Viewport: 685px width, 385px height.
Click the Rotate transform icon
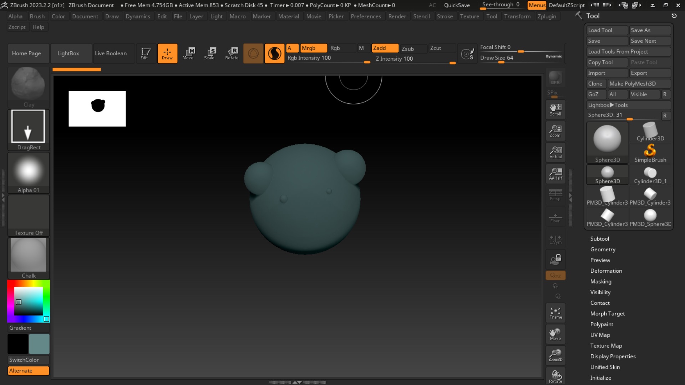click(x=232, y=53)
